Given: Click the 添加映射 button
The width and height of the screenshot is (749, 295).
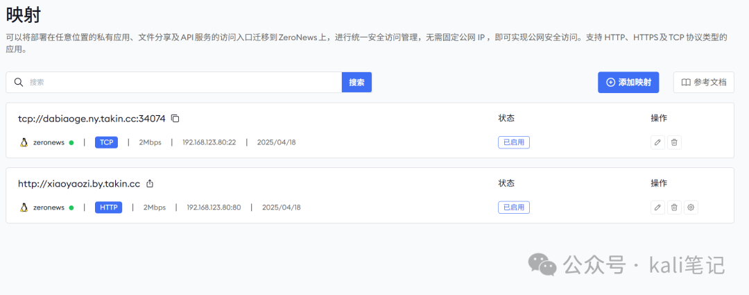Looking at the screenshot, I should (628, 82).
